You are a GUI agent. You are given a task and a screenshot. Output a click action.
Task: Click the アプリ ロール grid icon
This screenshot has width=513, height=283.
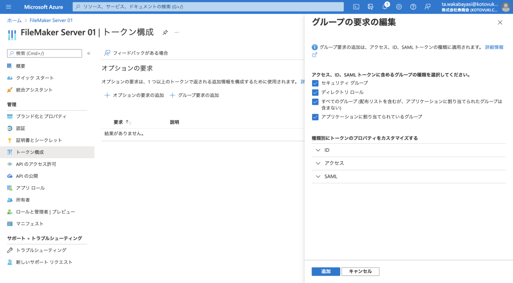(10, 188)
